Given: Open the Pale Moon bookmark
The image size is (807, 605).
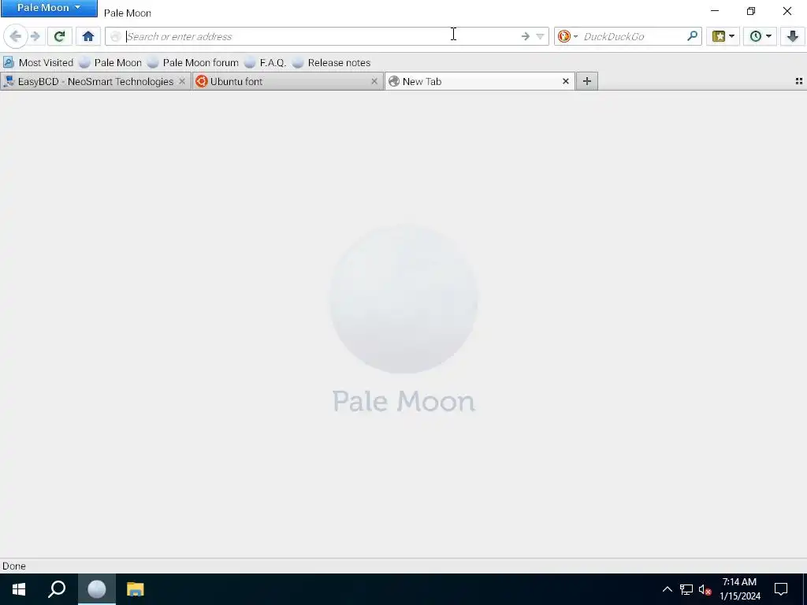Looking at the screenshot, I should click(110, 63).
